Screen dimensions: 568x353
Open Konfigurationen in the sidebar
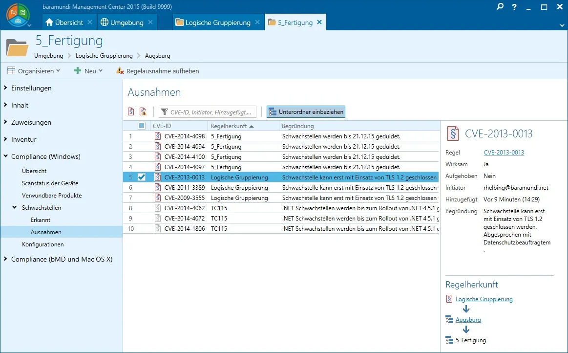(x=43, y=244)
